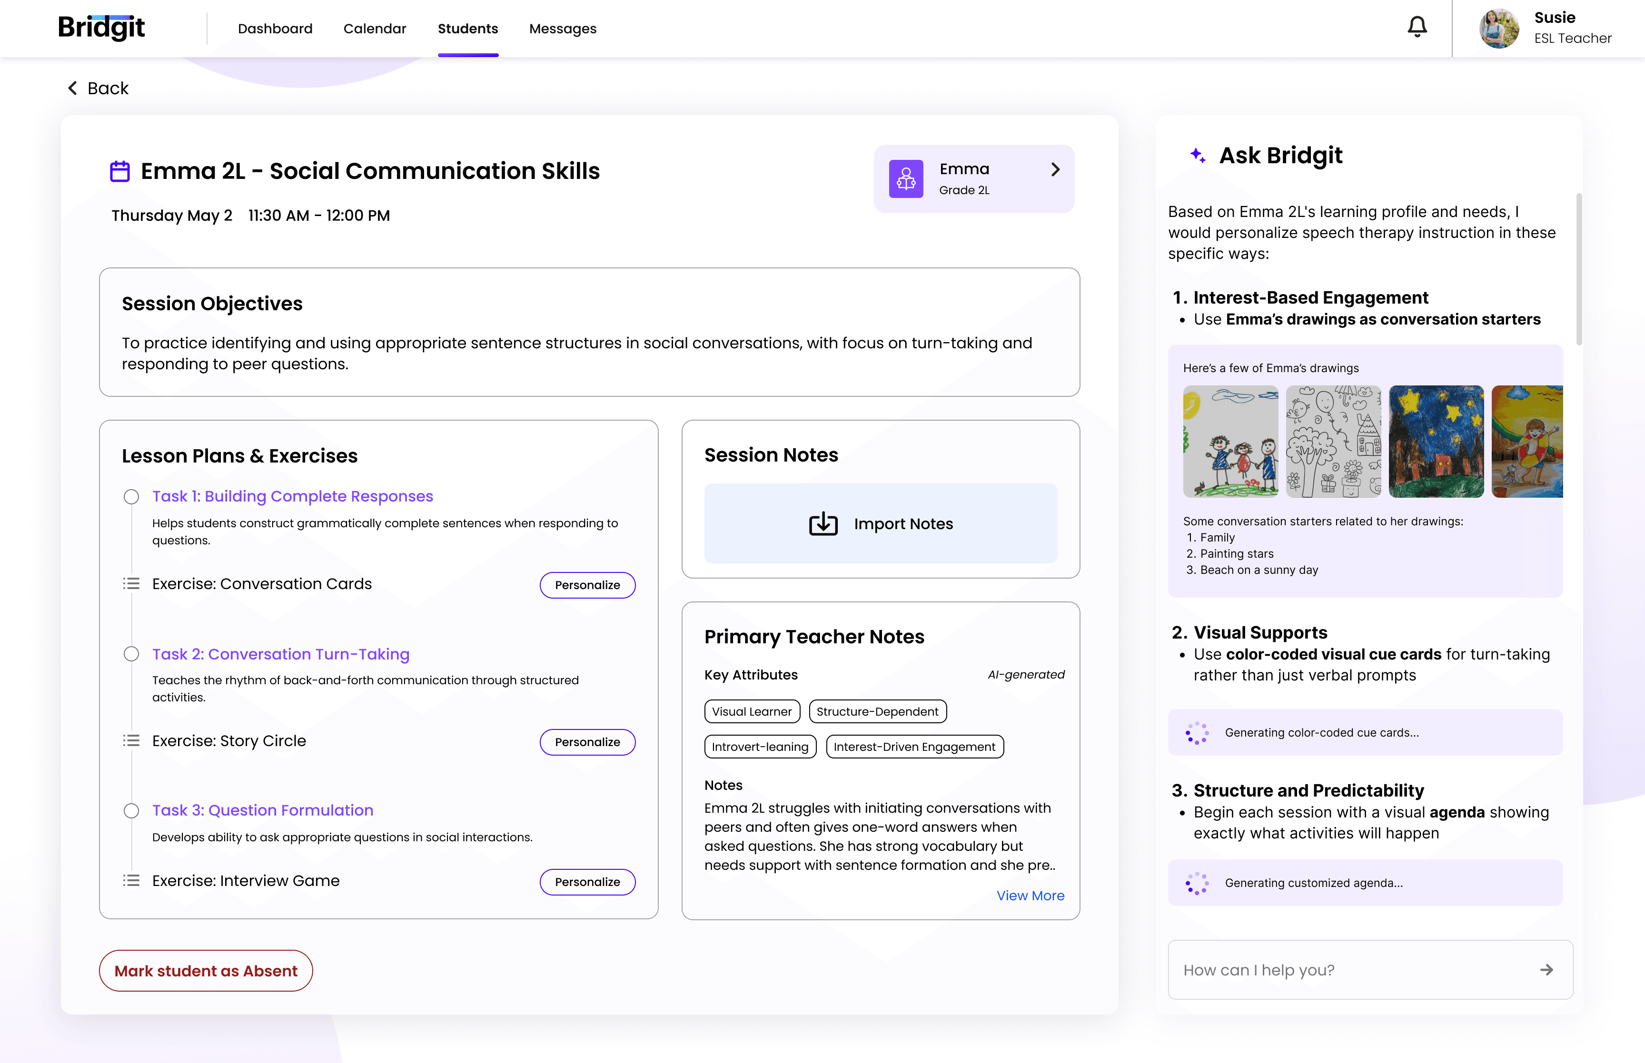
Task: Click 'Structure and Predictability' heading
Action: pyautogui.click(x=1308, y=790)
